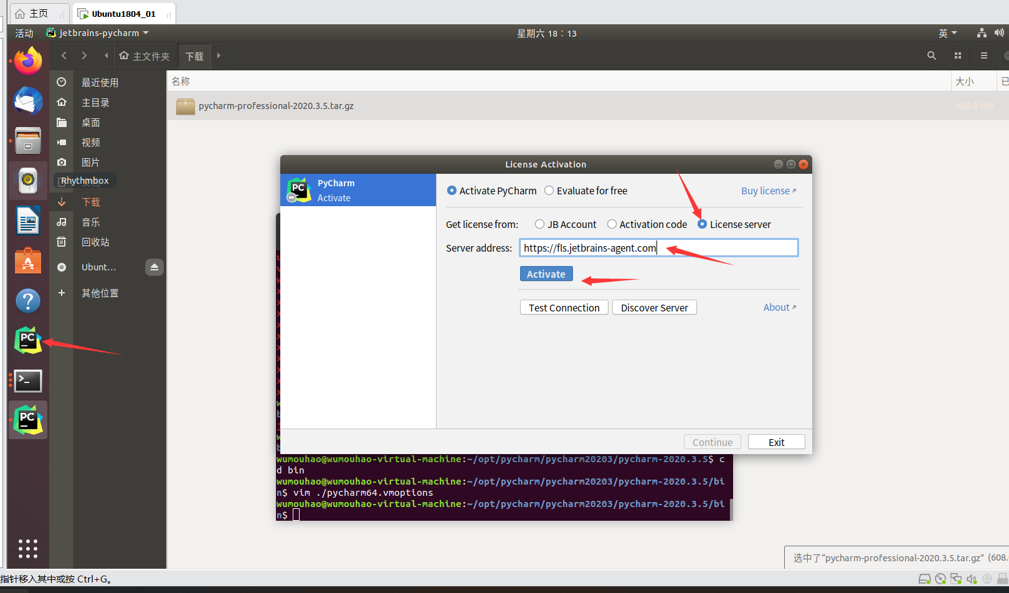The width and height of the screenshot is (1009, 593).
Task: Open the About link
Action: 780,307
